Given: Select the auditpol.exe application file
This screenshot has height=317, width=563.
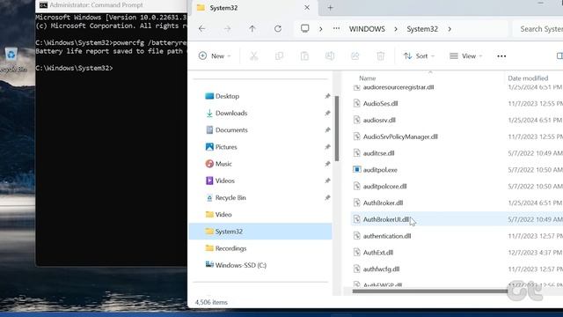Looking at the screenshot, I should pos(380,170).
